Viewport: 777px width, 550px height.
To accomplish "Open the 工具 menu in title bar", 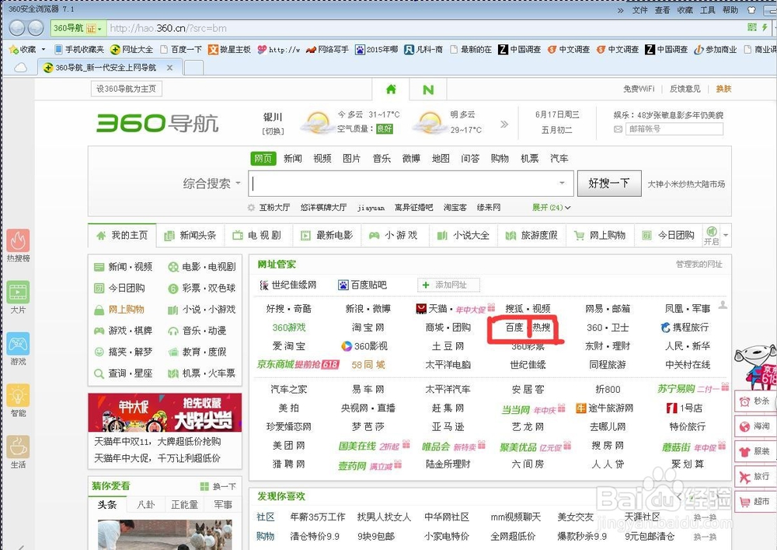I will point(707,10).
